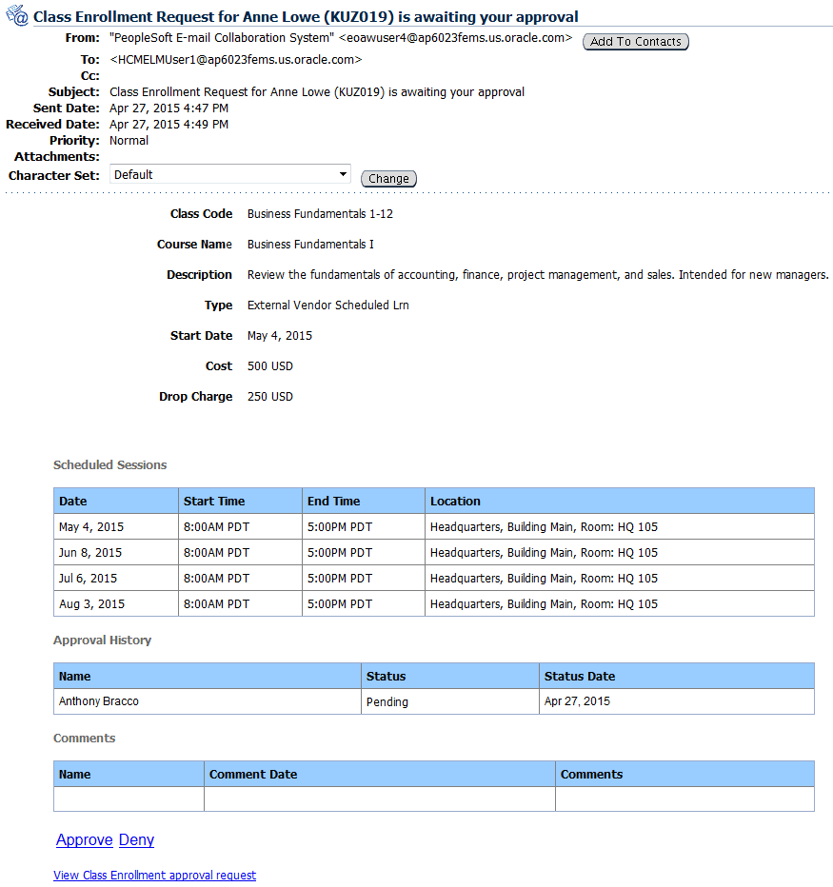Screen dimensions: 833x887
Task: Click the empty Comments cell
Action: 684,799
